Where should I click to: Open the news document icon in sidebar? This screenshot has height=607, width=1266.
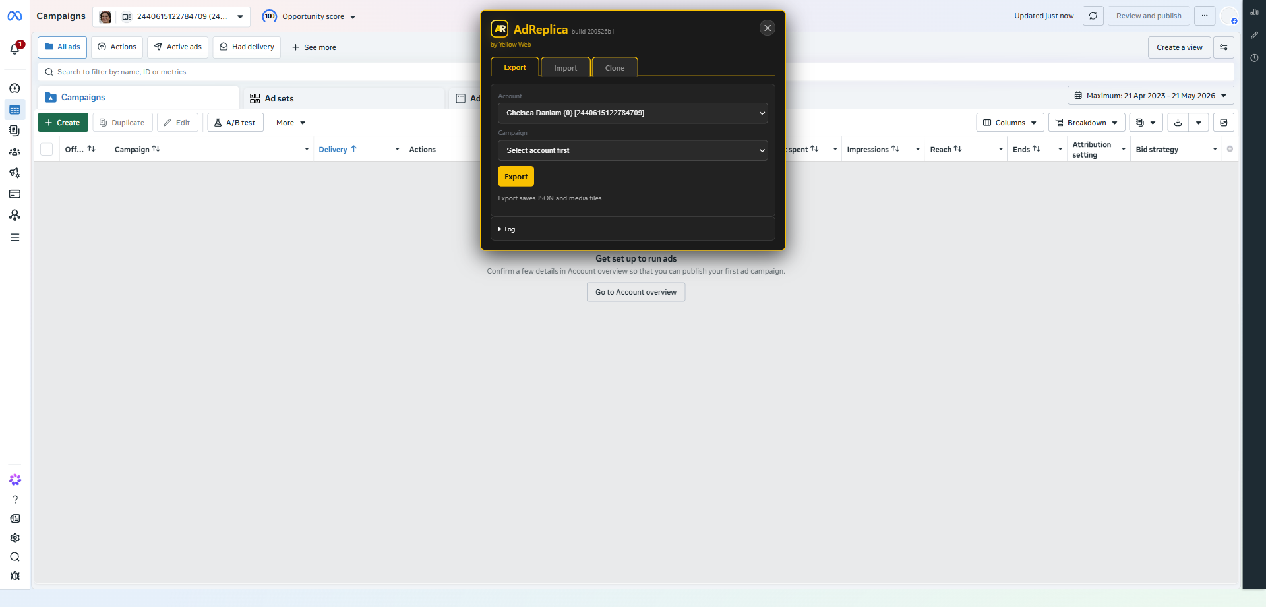[15, 519]
